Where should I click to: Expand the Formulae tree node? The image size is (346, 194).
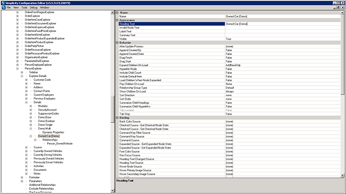[x=22, y=177]
